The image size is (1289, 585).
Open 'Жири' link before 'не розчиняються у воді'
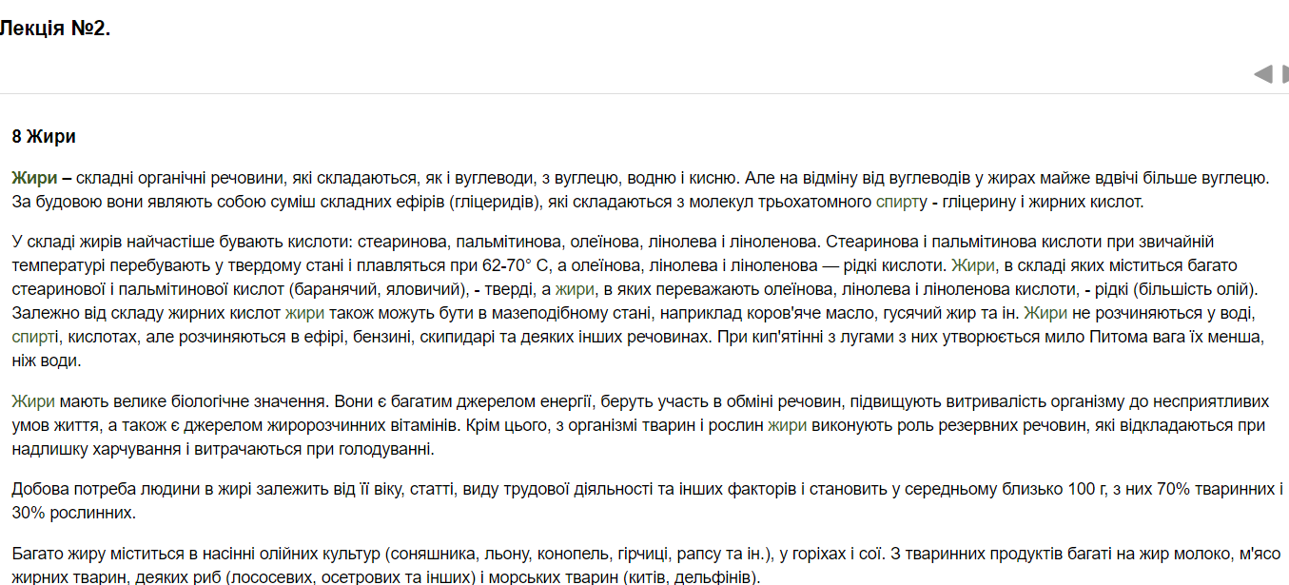tap(1045, 313)
